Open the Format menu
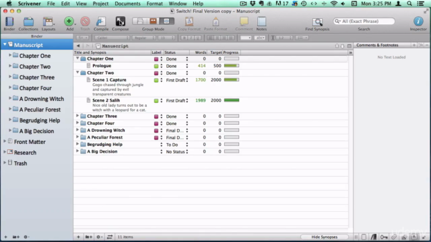The height and width of the screenshot is (242, 431). coord(154,3)
